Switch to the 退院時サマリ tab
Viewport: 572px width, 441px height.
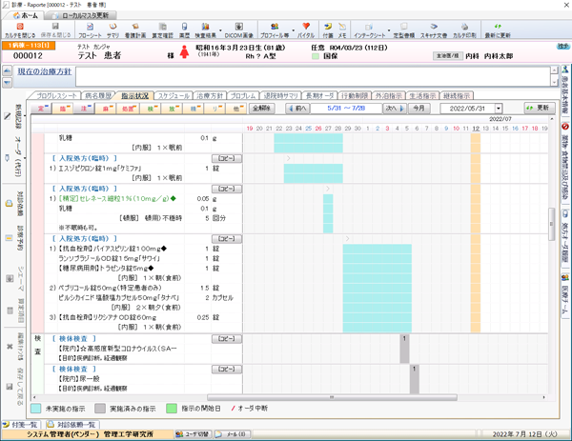(281, 96)
